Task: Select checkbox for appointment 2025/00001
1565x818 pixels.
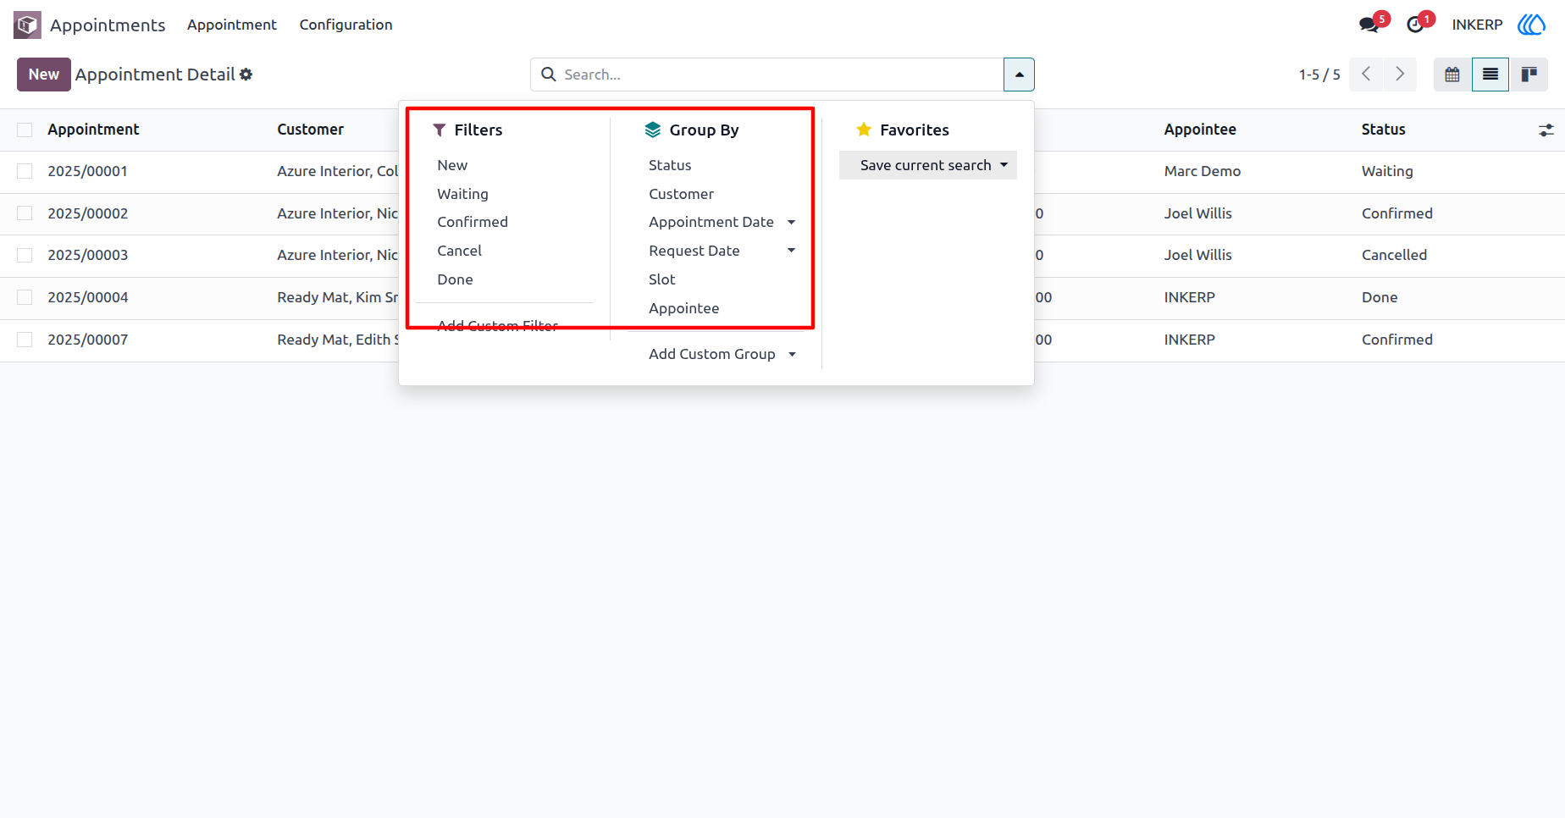Action: (25, 171)
